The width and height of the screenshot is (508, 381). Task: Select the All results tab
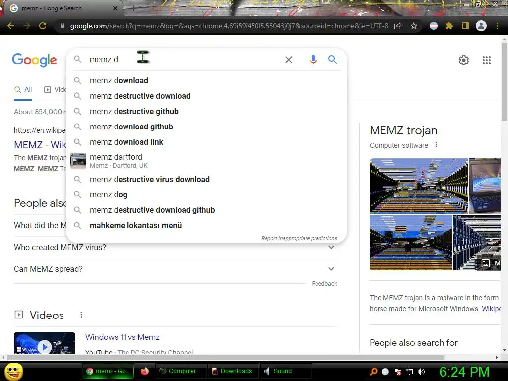point(23,90)
